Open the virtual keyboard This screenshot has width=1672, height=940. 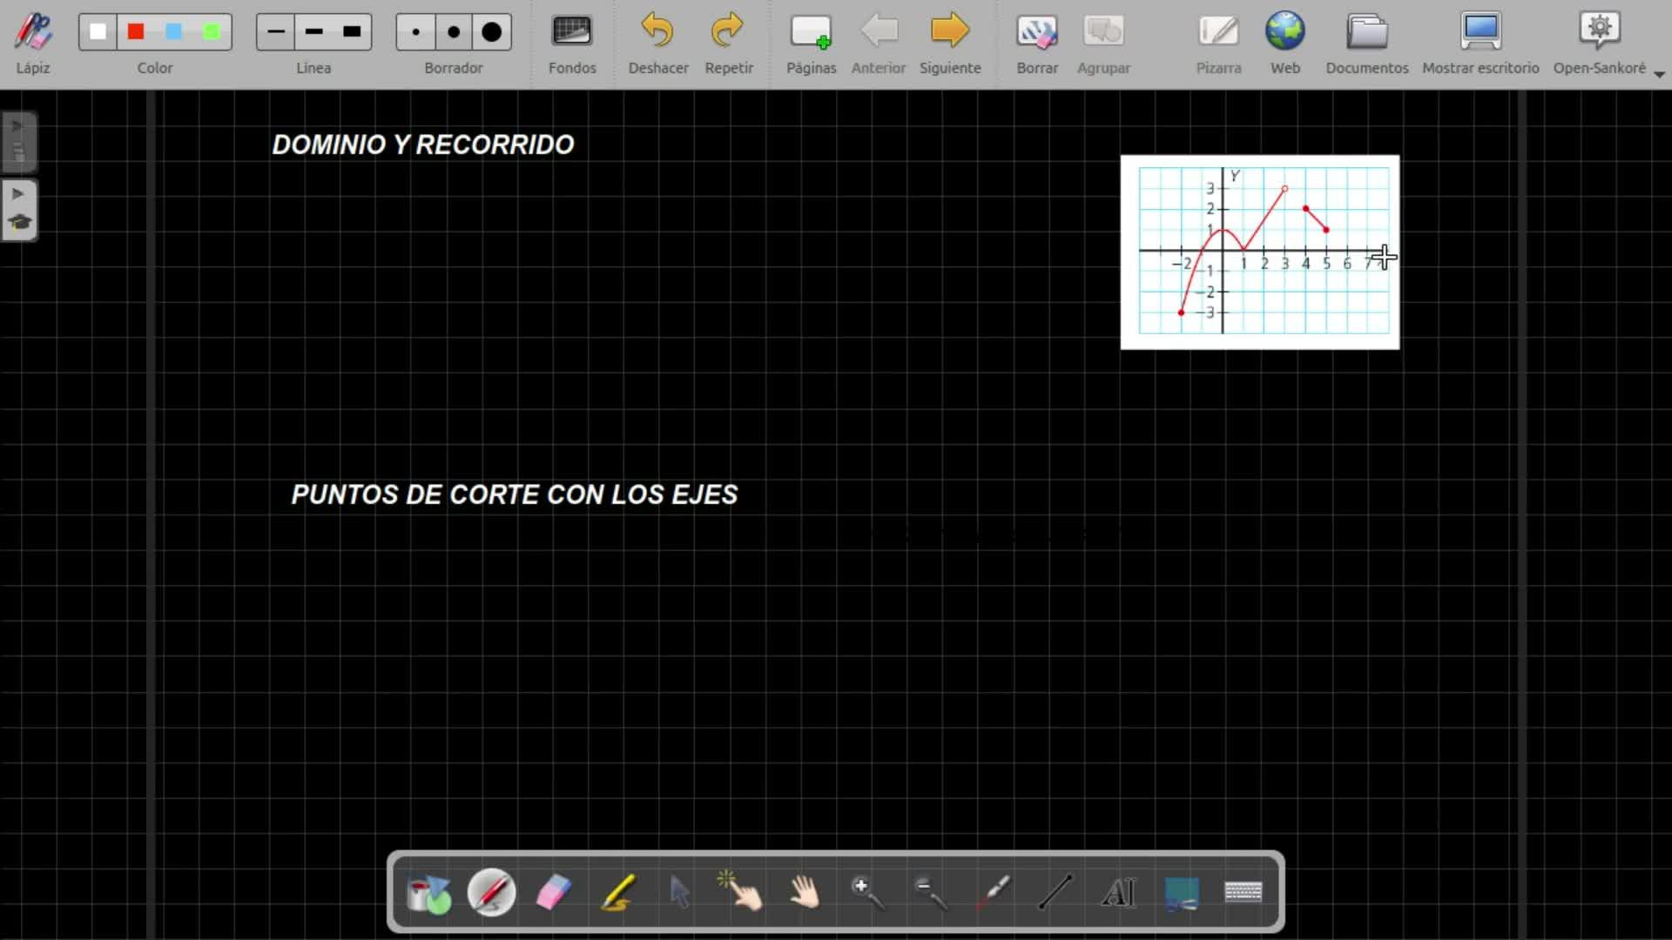1243,892
